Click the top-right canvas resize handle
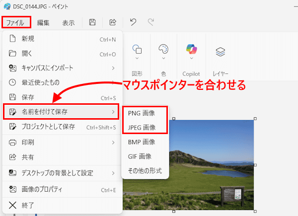Image resolution: width=298 pixels, height=216 pixels. tap(255, 119)
